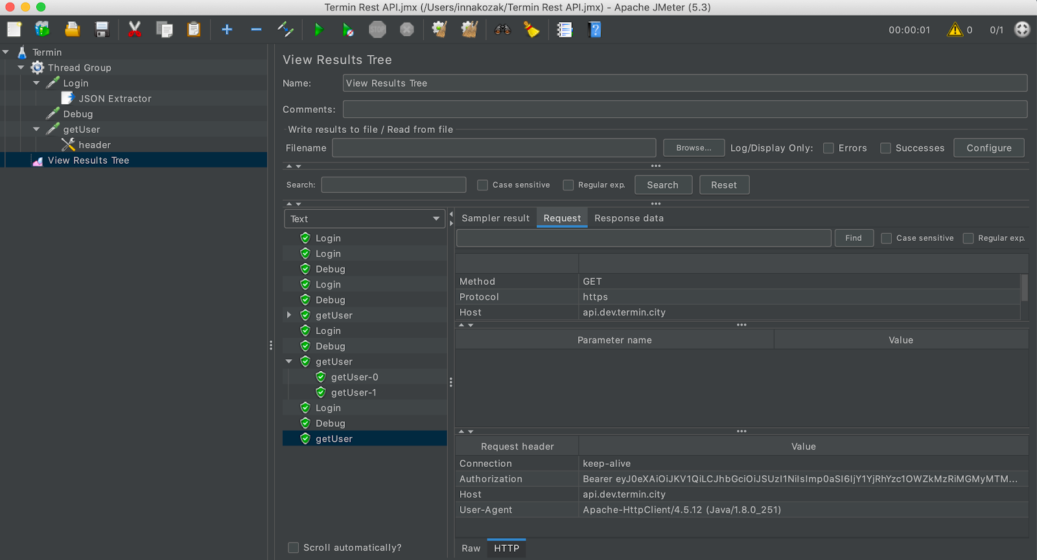
Task: Toggle Regular exp. next to Find button
Action: [x=968, y=238]
